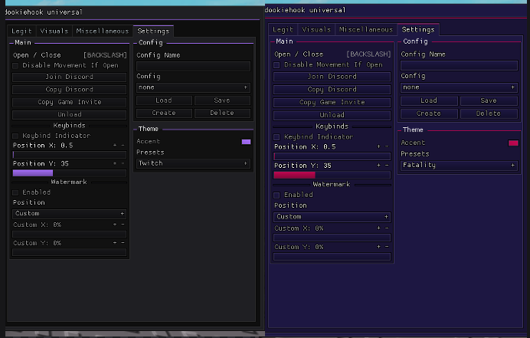This screenshot has height=338, width=530.
Task: Decrease Position Y in left purple window
Action: coord(123,163)
